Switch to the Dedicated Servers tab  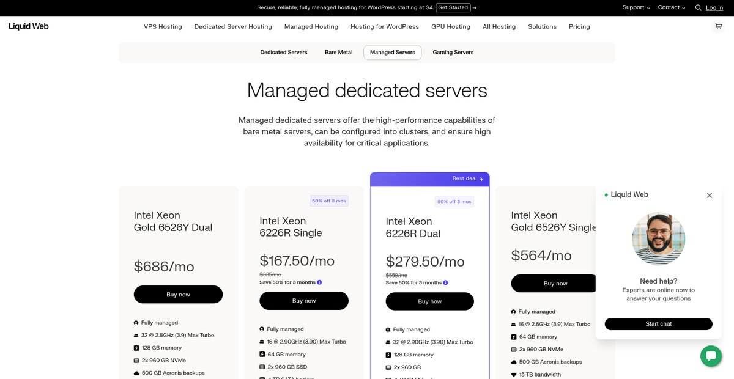coord(284,53)
